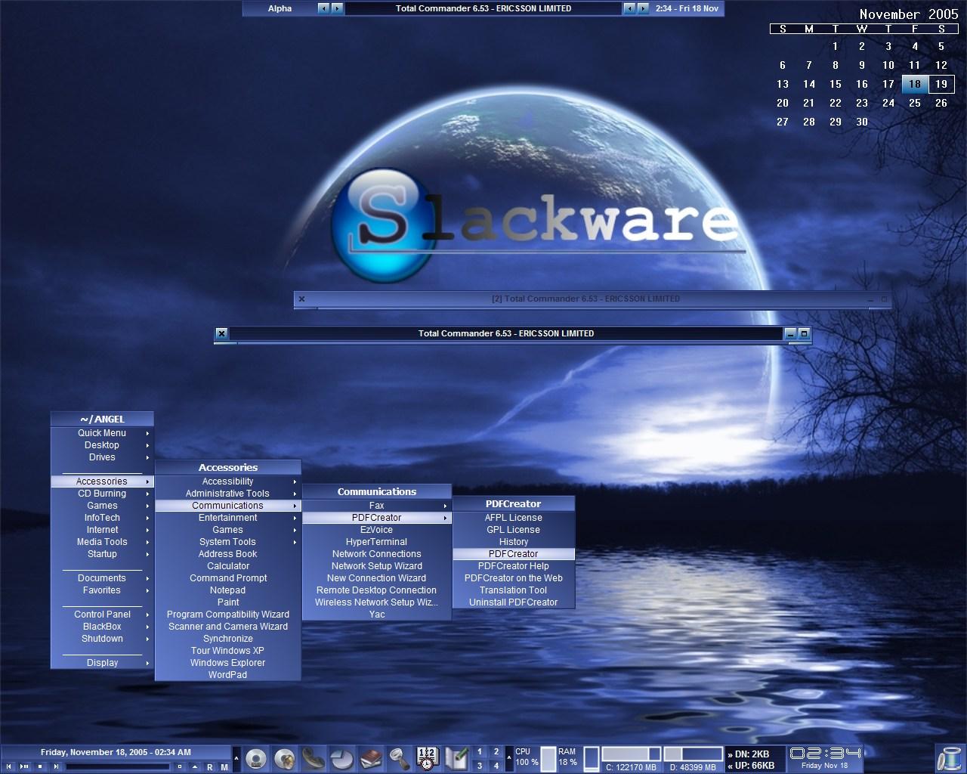Switch to workspace 1 in the pager
The width and height of the screenshot is (967, 774).
click(x=480, y=751)
